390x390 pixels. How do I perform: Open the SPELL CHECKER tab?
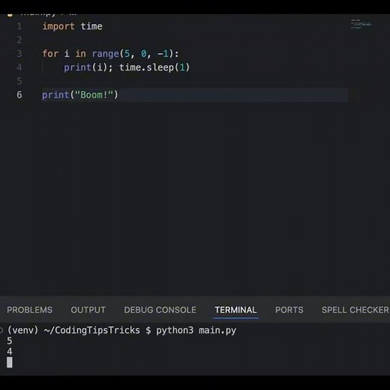(x=355, y=310)
